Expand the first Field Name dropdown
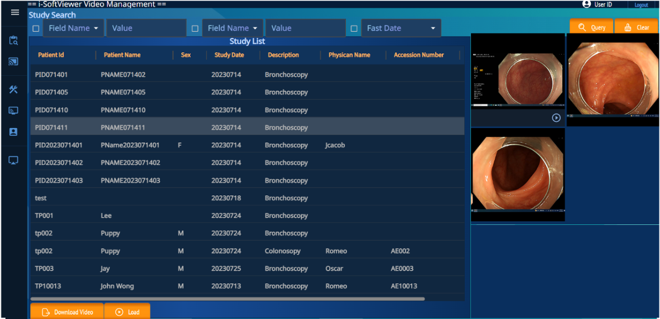Screen dimensions: 660x319 73,28
